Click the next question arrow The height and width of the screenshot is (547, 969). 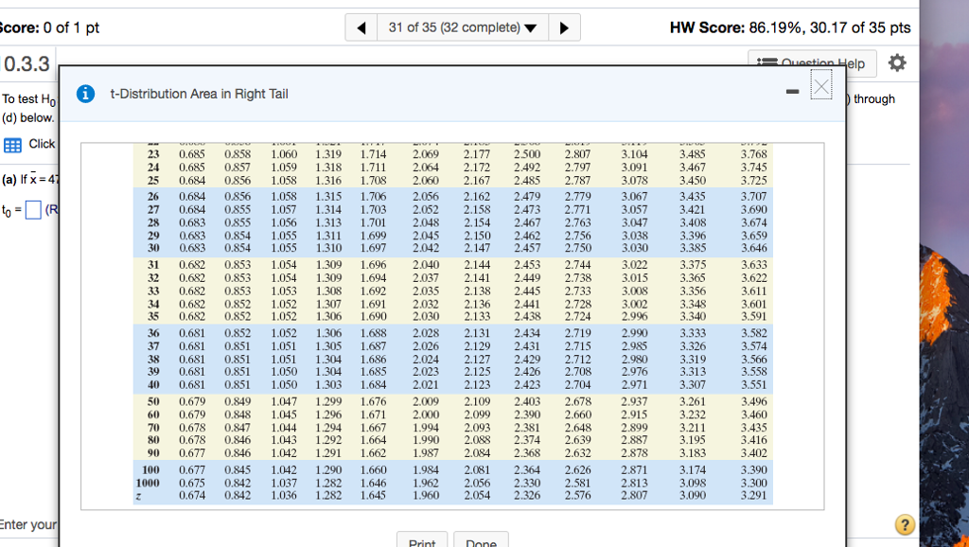(564, 26)
